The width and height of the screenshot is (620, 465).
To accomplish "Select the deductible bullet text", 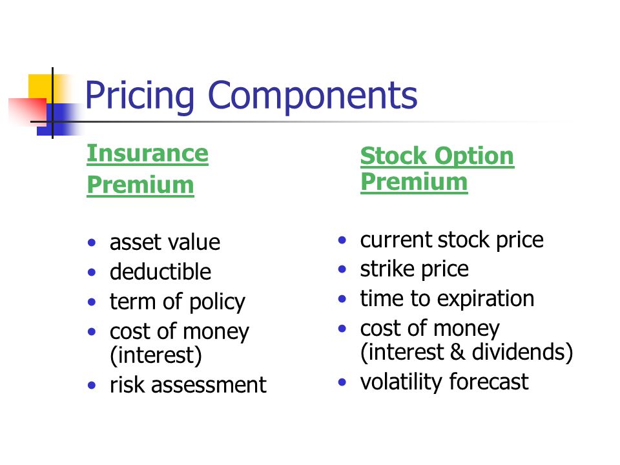I will [x=161, y=272].
